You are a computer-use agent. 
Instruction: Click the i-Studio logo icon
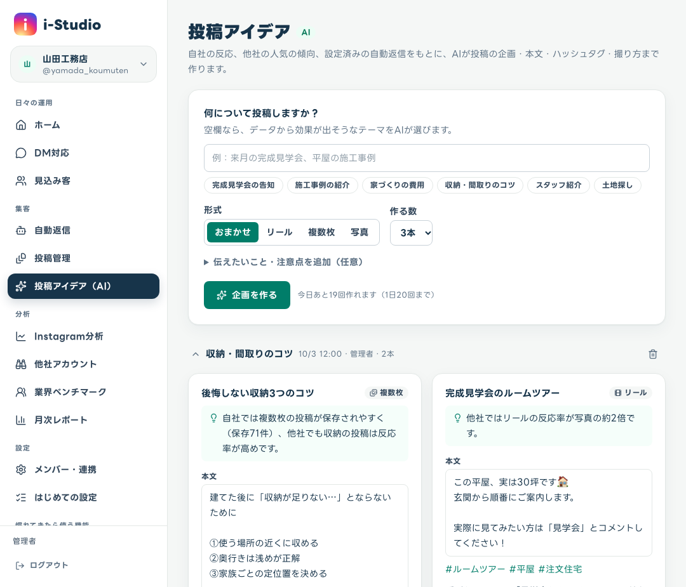25,24
